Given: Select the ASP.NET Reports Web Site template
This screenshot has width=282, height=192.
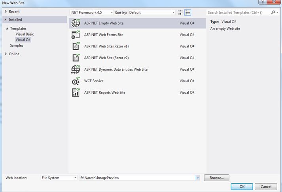Looking at the screenshot, I should pyautogui.click(x=137, y=92).
